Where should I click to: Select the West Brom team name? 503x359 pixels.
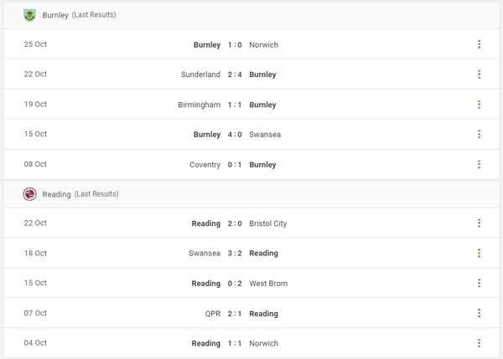click(x=268, y=284)
